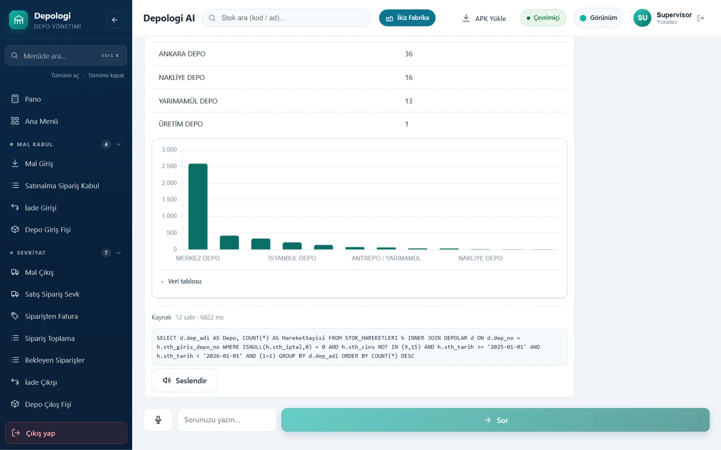
Task: Click the Satış Sipariş Sevk truck icon
Action: click(15, 294)
